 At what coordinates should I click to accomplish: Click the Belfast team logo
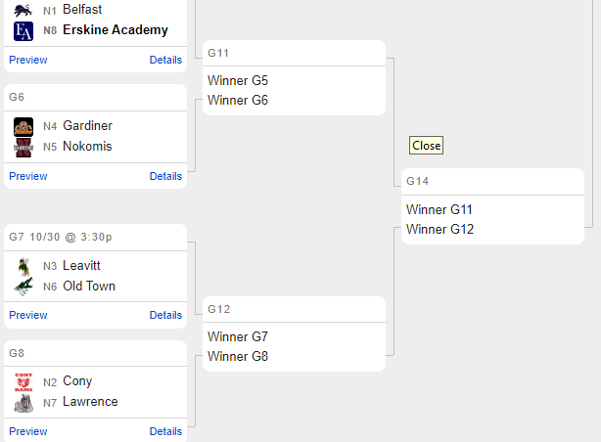(23, 10)
